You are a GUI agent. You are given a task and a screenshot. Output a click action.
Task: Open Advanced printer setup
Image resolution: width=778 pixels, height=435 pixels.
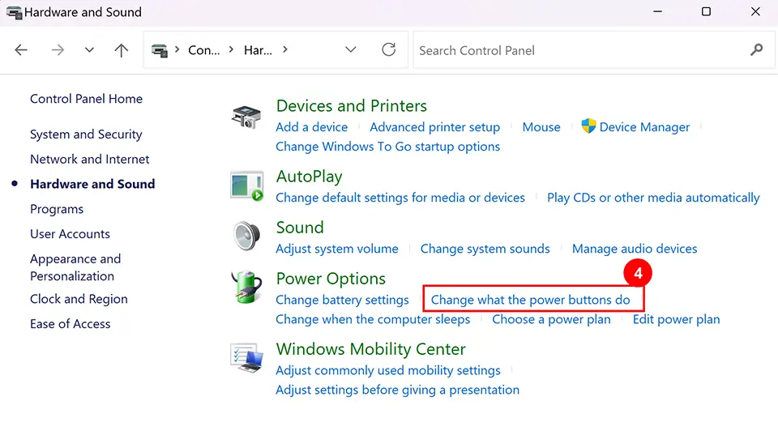point(434,127)
